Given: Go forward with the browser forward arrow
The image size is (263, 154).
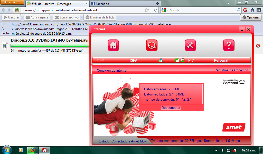Looking at the screenshot, I should pyautogui.click(x=9, y=10).
